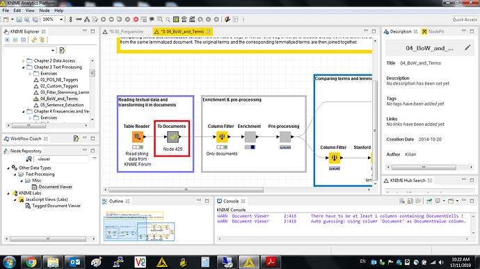Click the Scroll Lock icon in Console
Image resolution: width=480 pixels, height=269 pixels.
pos(410,201)
